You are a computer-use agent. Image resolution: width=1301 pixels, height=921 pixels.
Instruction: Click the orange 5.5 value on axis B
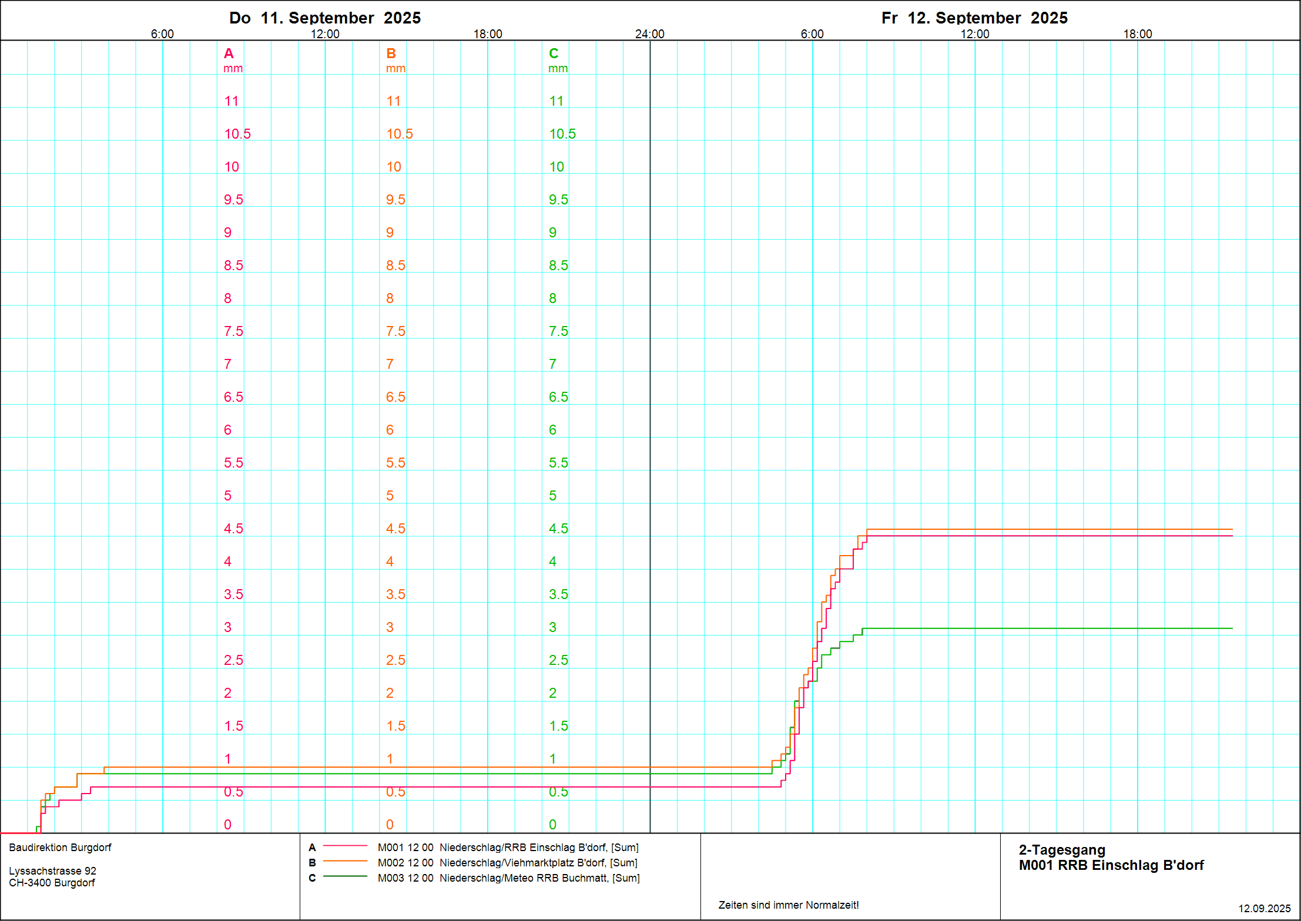coord(396,463)
